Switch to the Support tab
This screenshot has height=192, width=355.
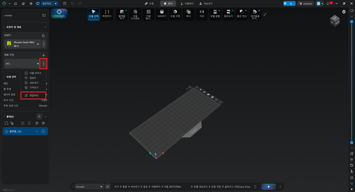(187, 4)
